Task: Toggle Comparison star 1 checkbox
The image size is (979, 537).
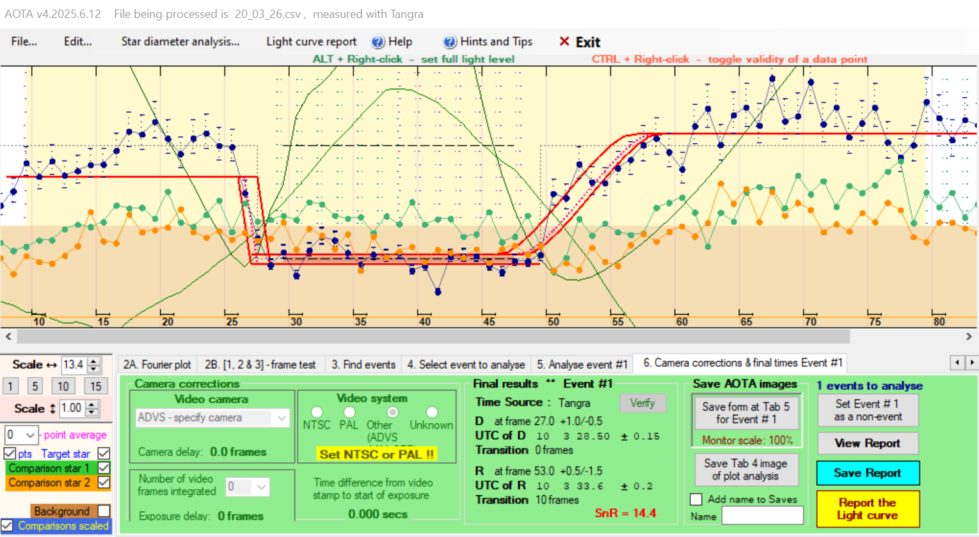Action: pyautogui.click(x=104, y=468)
